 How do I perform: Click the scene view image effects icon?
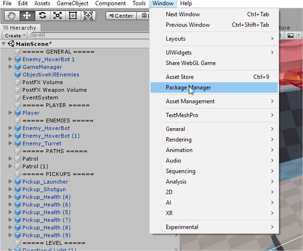[x=291, y=35]
